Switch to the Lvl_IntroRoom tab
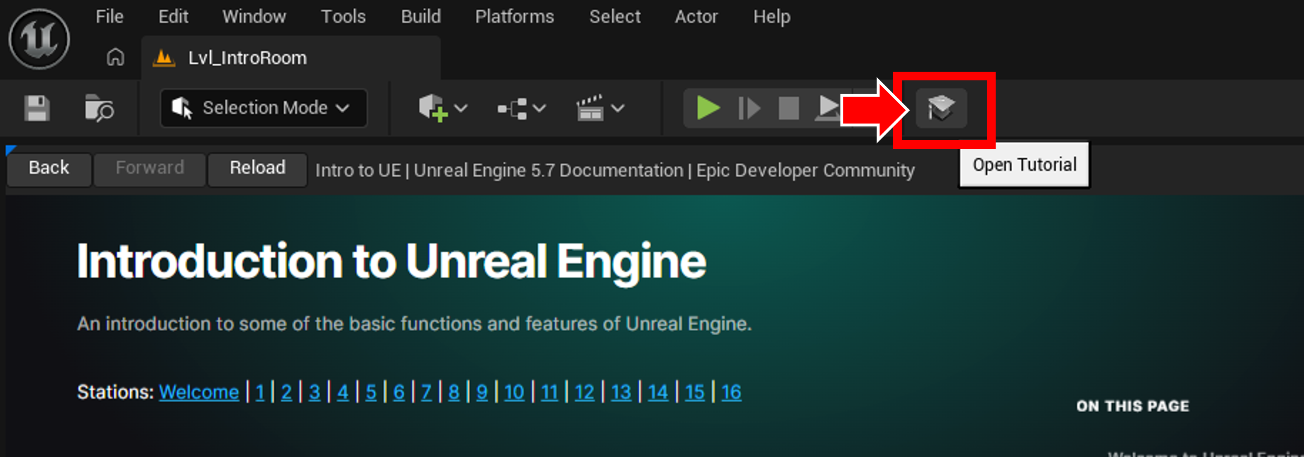 (x=247, y=58)
